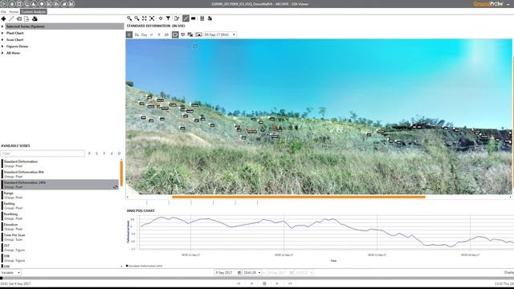Select the Range series
Image resolution: width=514 pixels, height=289 pixels.
tap(60, 195)
